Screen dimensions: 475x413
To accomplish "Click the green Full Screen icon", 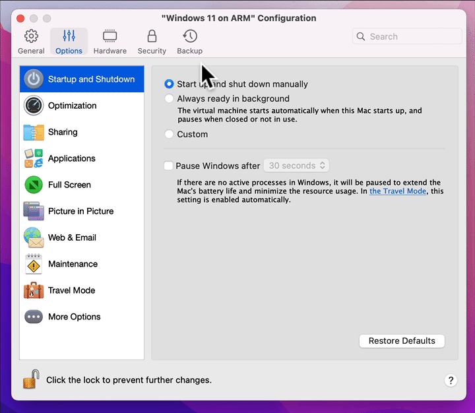I will 34,185.
